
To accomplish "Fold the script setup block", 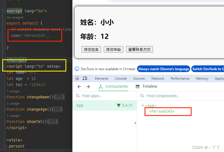I will point(5,66).
